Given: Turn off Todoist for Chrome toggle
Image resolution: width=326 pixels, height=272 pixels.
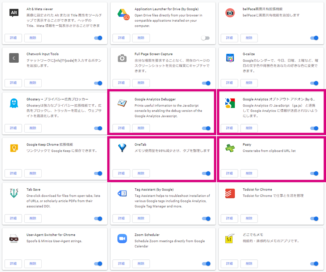Looking at the screenshot, I should [x=314, y=218].
